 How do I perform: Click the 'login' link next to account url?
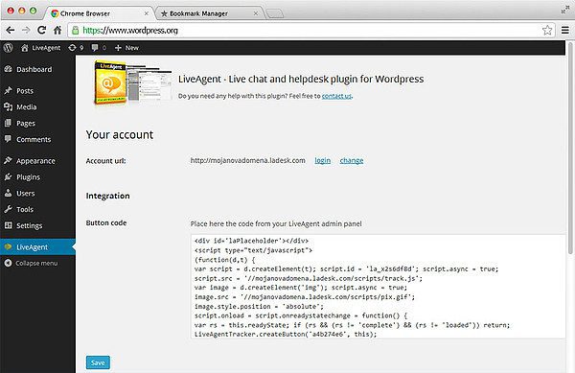[x=323, y=160]
